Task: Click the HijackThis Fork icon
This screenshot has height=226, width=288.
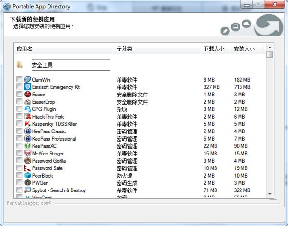Action: pos(28,117)
